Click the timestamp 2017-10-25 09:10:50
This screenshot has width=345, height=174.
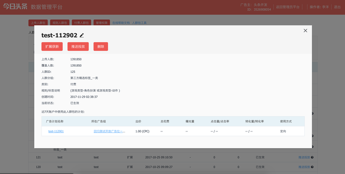[x=159, y=157]
